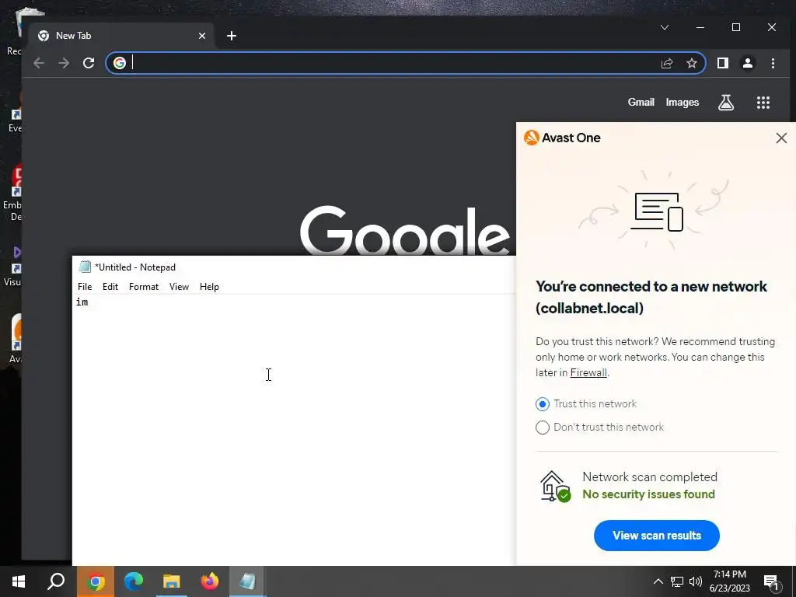Close the New Tab tab
Viewport: 796px width, 597px height.
pyautogui.click(x=202, y=36)
